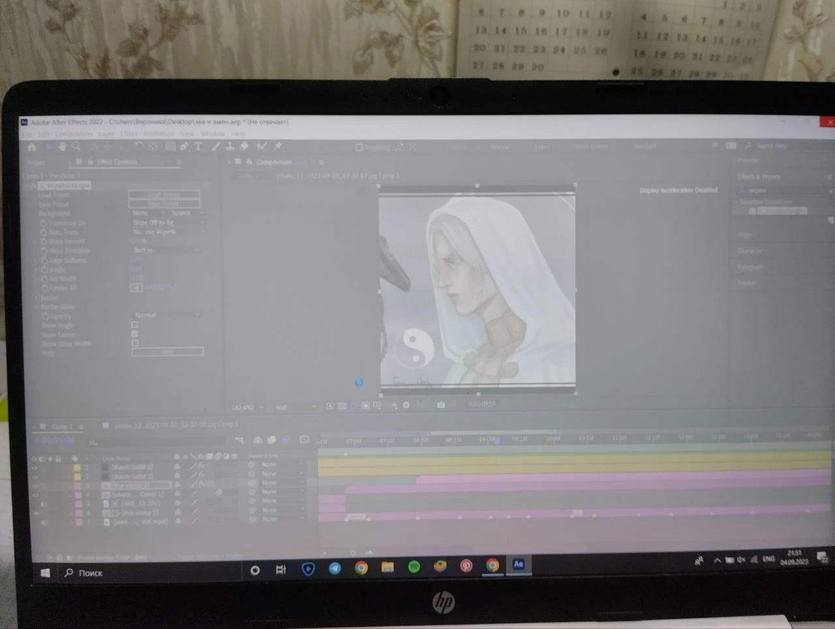Open the 'Normal' blend mode dropdown

point(167,315)
